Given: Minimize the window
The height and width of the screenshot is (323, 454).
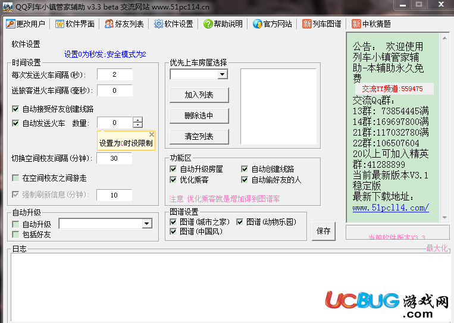Looking at the screenshot, I should (x=402, y=5).
